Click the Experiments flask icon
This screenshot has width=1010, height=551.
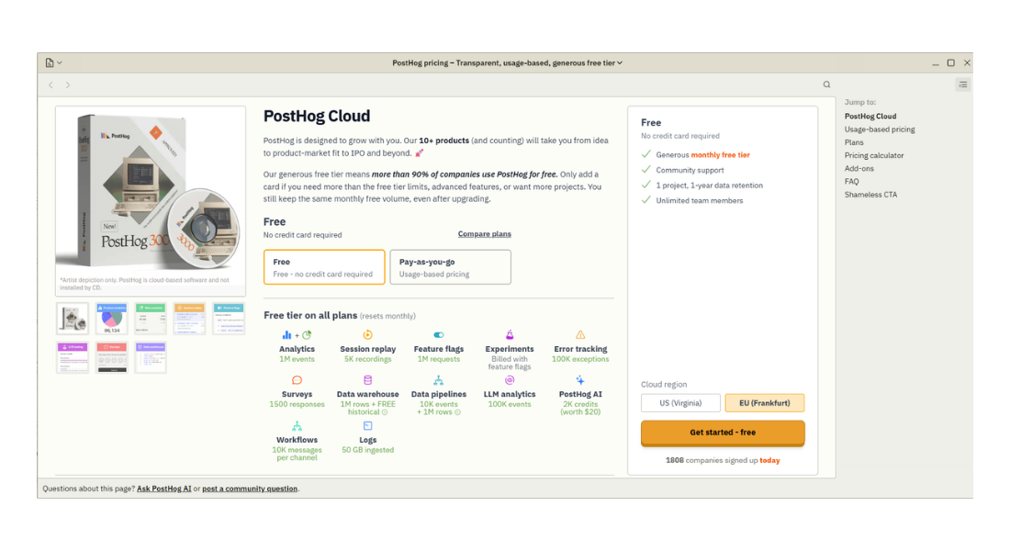(x=510, y=334)
